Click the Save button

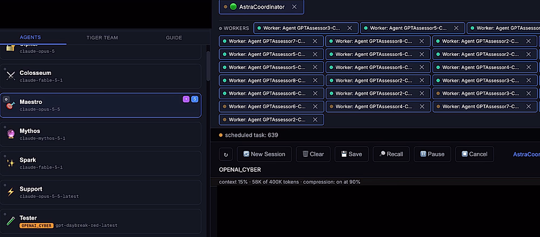[352, 154]
